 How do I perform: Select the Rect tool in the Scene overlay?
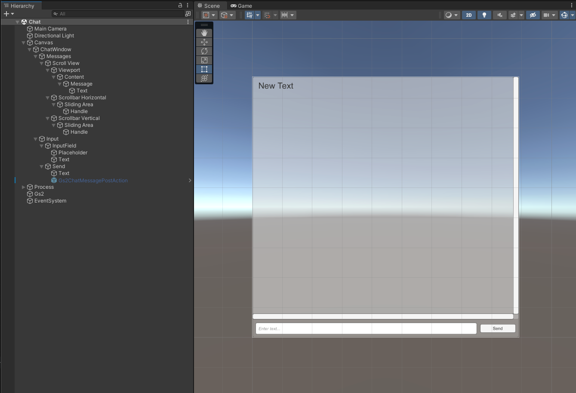[x=204, y=69]
